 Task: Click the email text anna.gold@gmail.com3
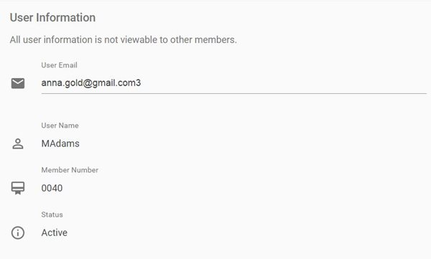pyautogui.click(x=91, y=83)
